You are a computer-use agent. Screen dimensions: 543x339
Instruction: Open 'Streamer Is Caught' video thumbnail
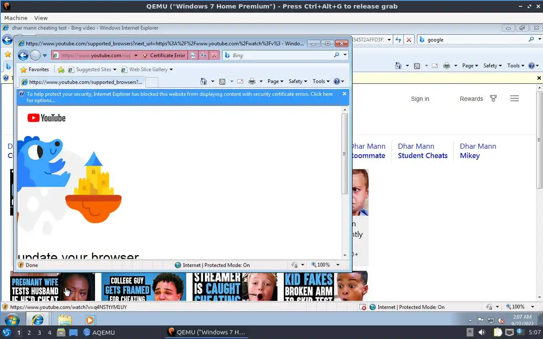[235, 286]
